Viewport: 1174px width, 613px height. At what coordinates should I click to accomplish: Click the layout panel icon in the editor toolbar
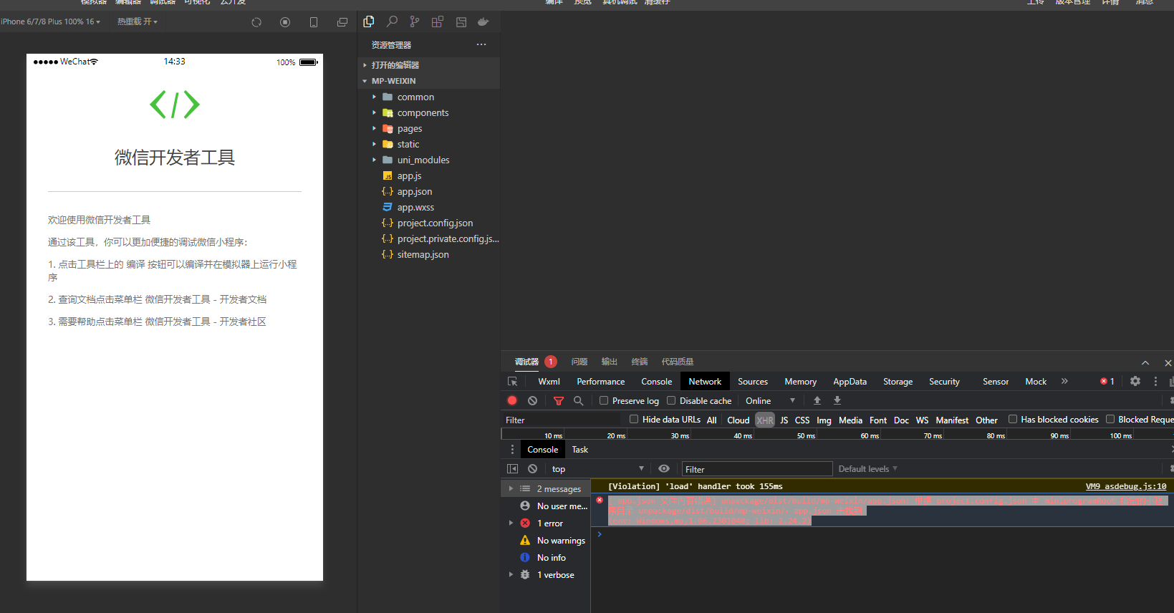coord(461,22)
